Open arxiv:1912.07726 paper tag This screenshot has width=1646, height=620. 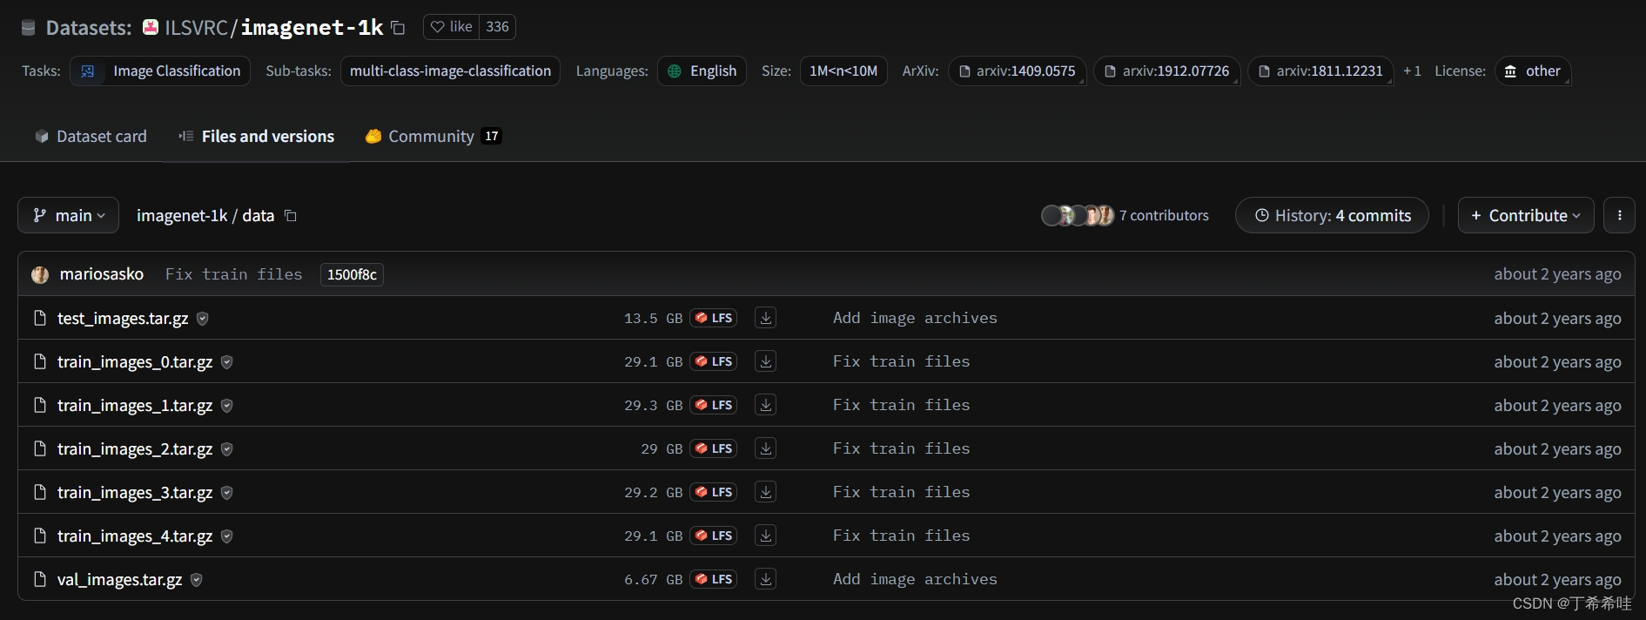pyautogui.click(x=1166, y=71)
